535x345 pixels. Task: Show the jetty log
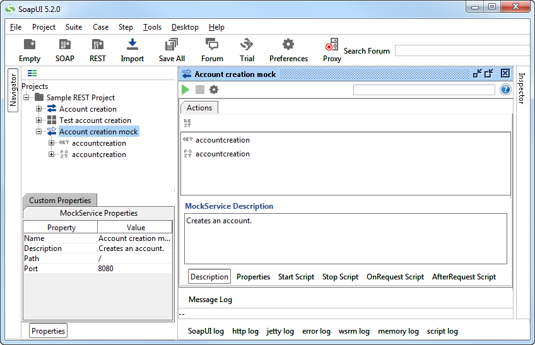click(280, 331)
